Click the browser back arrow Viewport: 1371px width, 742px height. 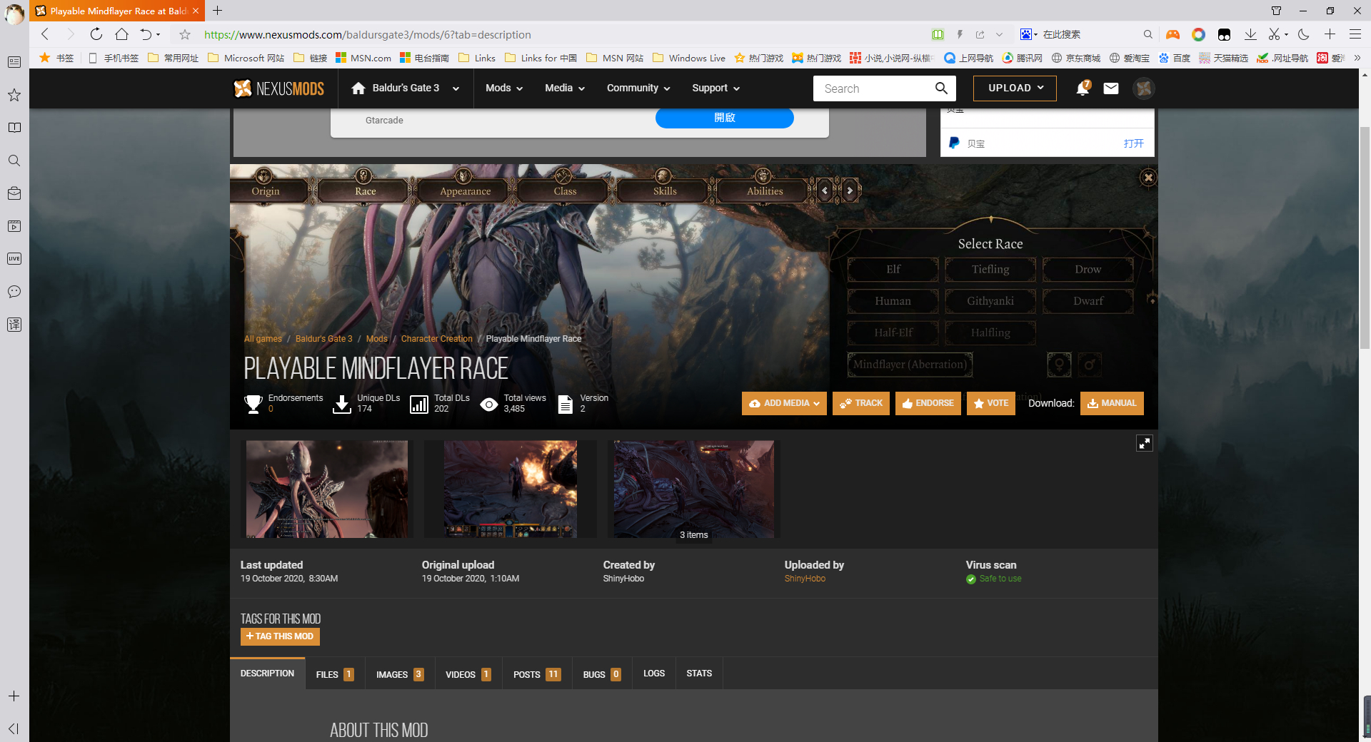click(45, 34)
